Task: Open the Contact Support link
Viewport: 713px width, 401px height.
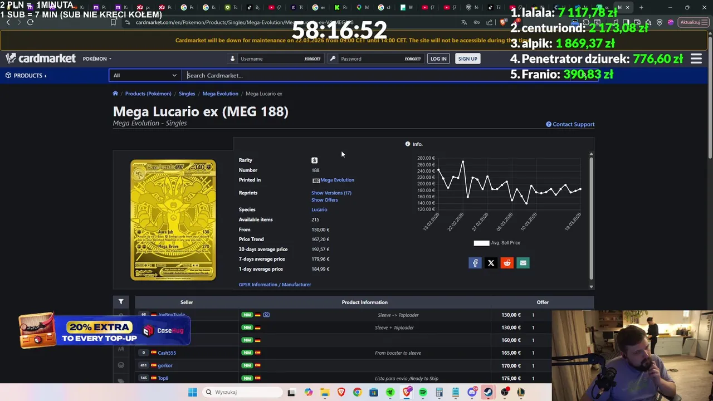Action: coord(570,124)
